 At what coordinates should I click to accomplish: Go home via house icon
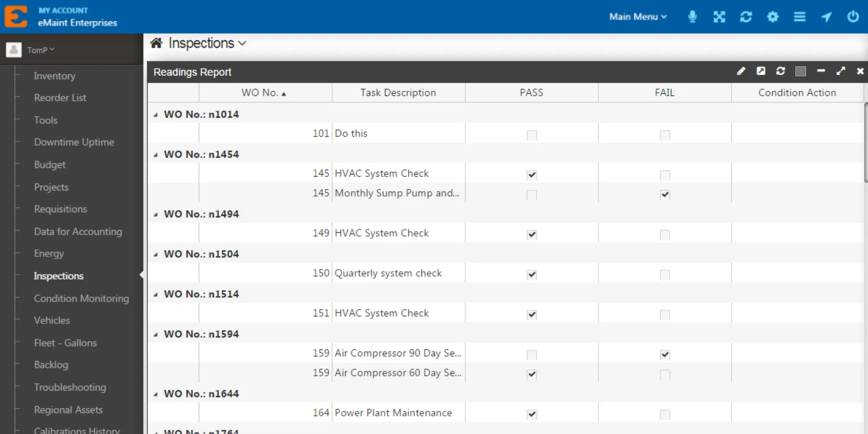[156, 43]
